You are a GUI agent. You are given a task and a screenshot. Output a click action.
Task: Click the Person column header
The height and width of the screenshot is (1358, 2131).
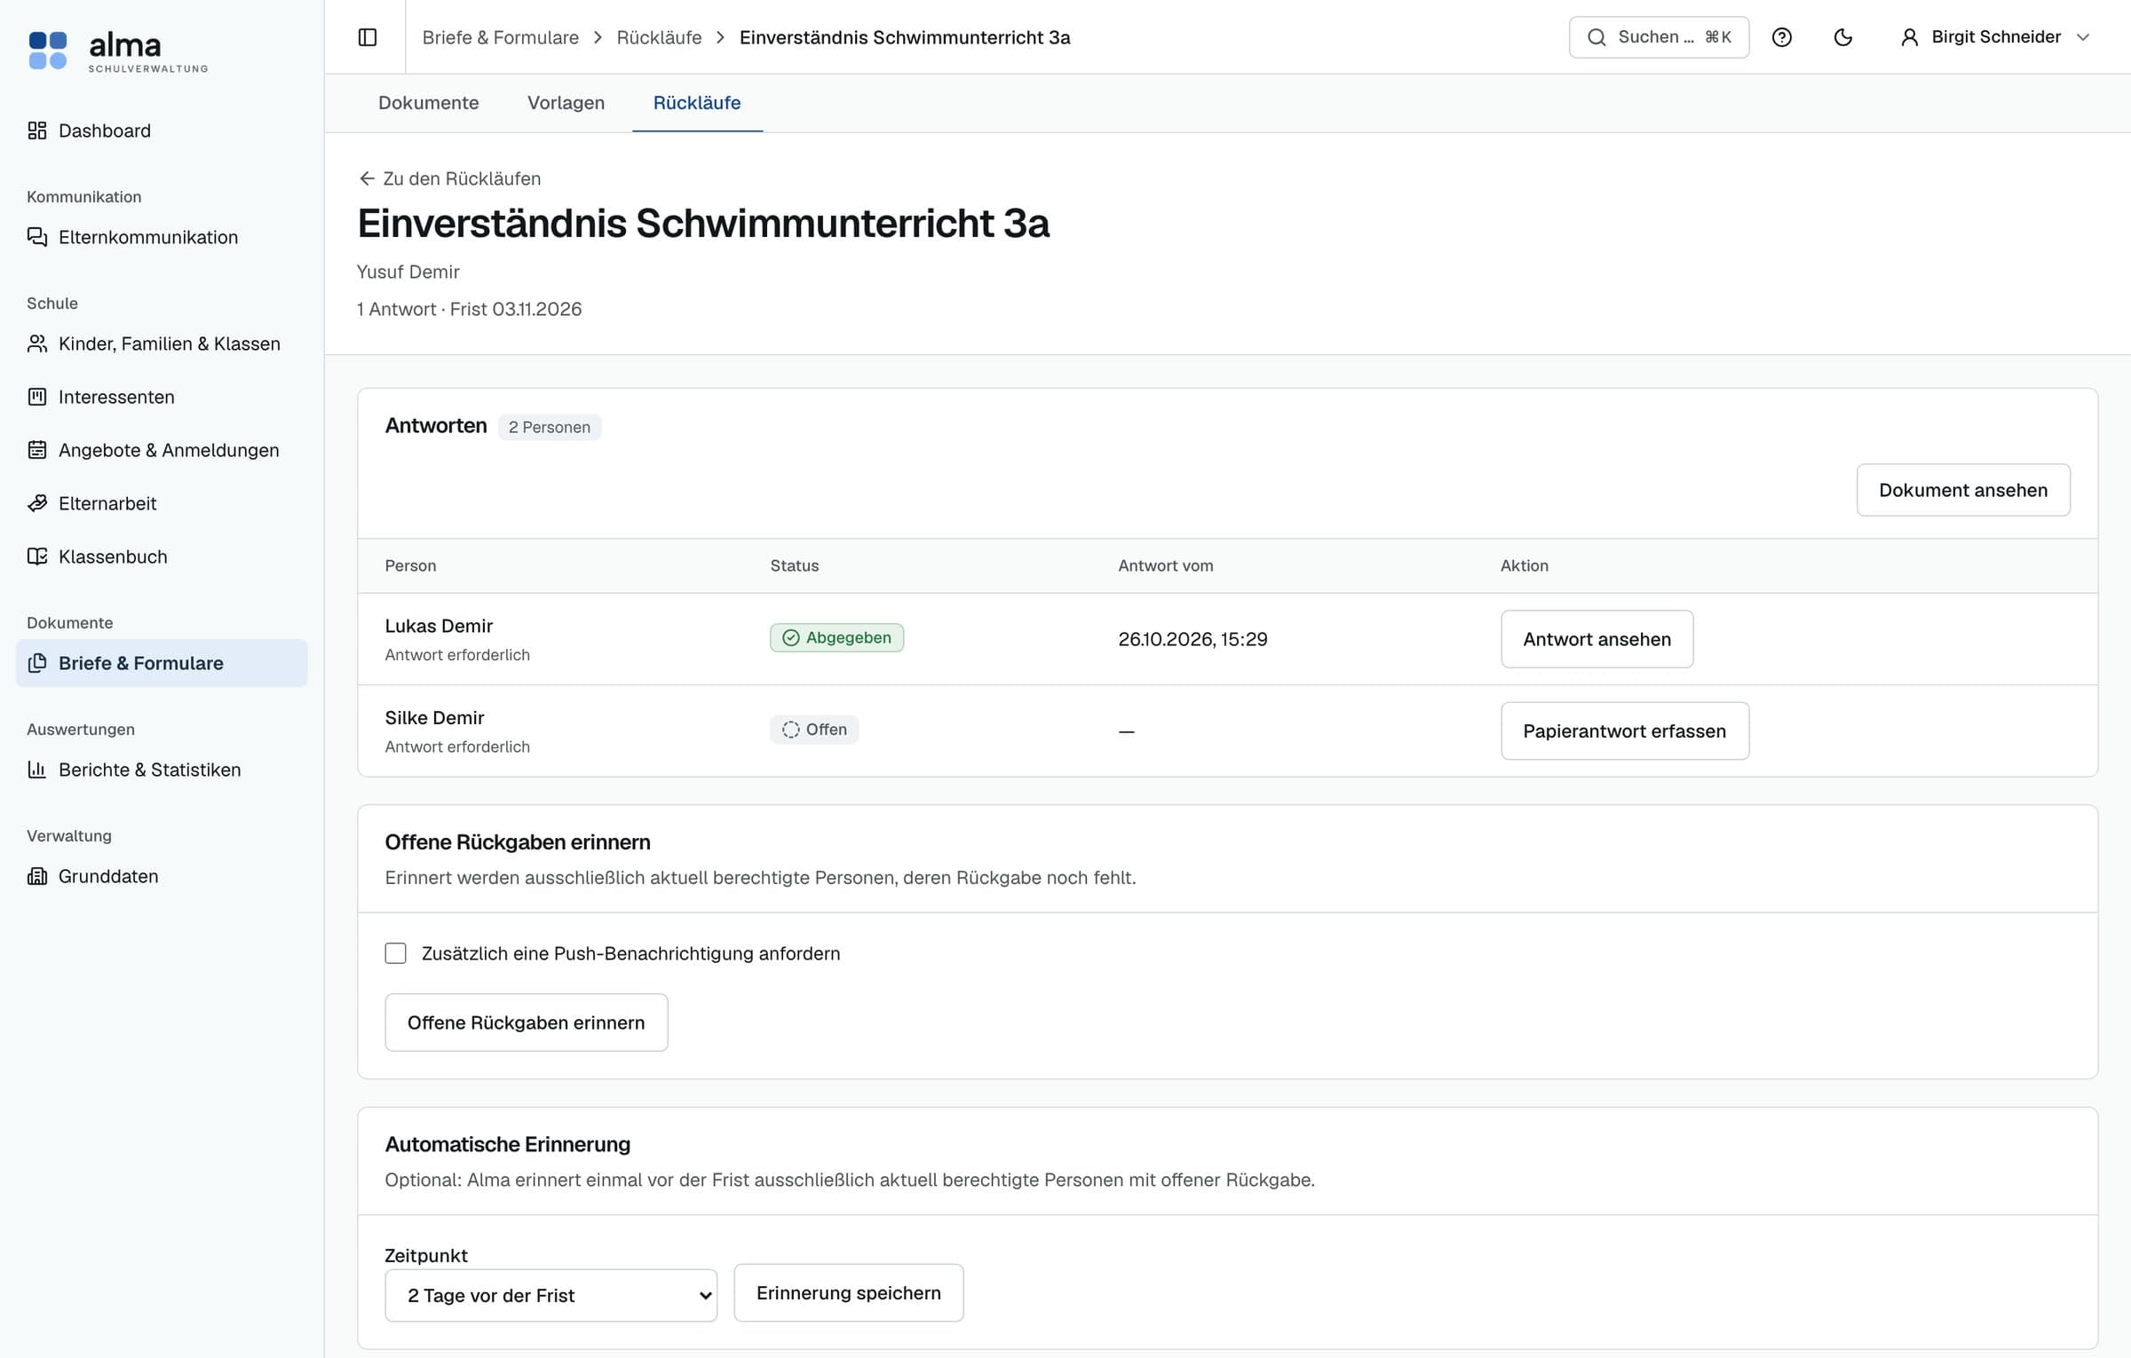pyautogui.click(x=410, y=565)
